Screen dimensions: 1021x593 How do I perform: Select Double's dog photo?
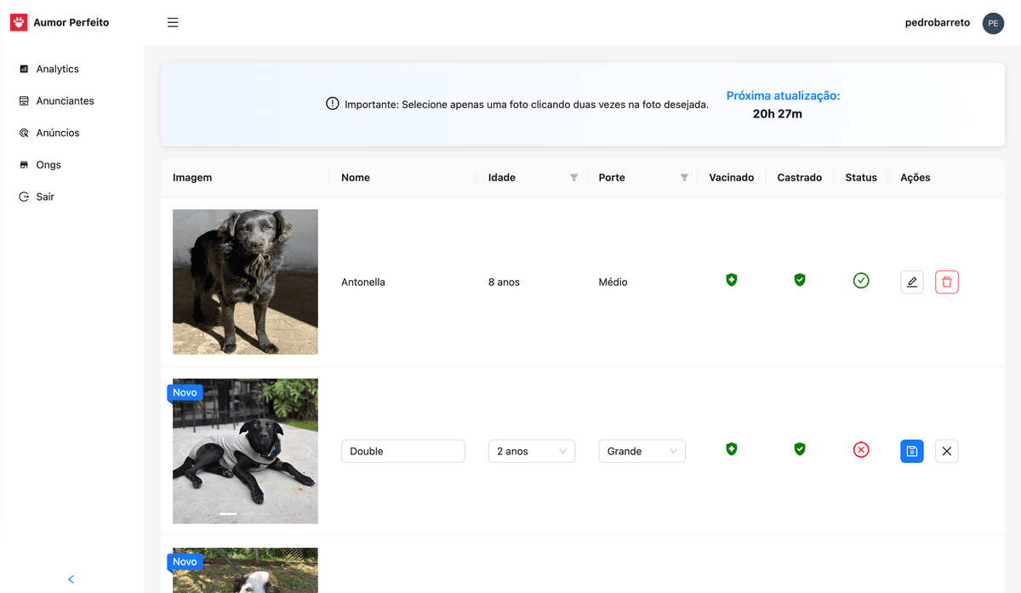(x=245, y=451)
